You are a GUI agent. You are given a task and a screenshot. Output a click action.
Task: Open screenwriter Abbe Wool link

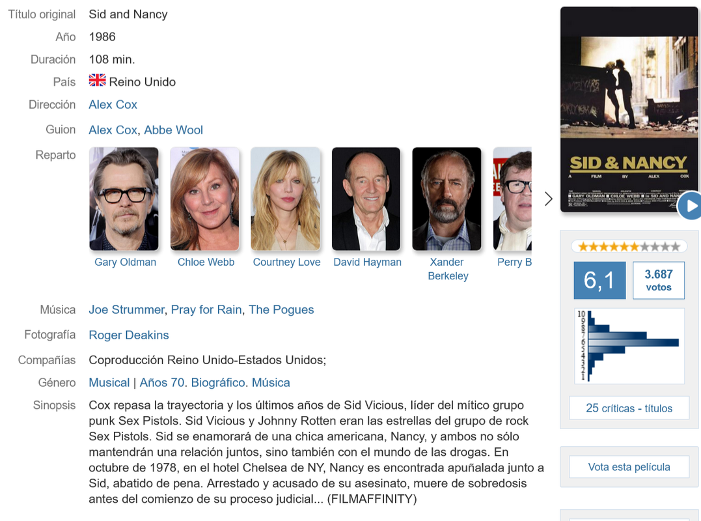(x=174, y=130)
